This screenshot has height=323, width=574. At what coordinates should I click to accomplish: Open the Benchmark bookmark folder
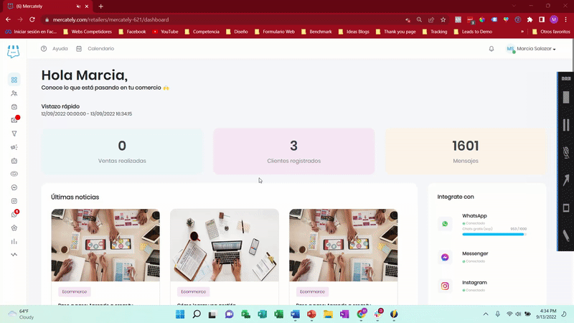click(316, 32)
